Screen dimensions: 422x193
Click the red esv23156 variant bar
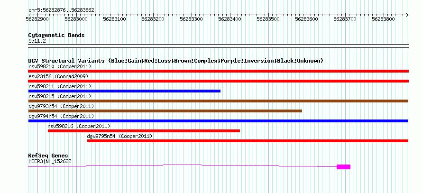pos(218,81)
